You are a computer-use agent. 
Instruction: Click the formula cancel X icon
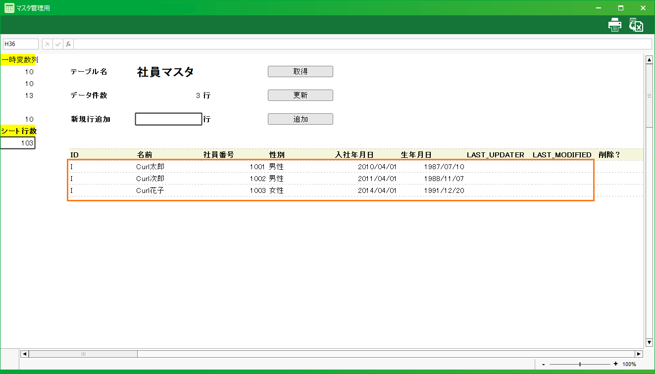coord(48,44)
